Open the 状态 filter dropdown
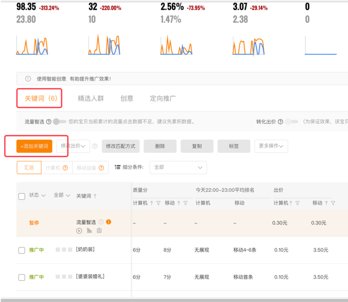Image resolution: width=348 pixels, height=302 pixels. (37, 195)
